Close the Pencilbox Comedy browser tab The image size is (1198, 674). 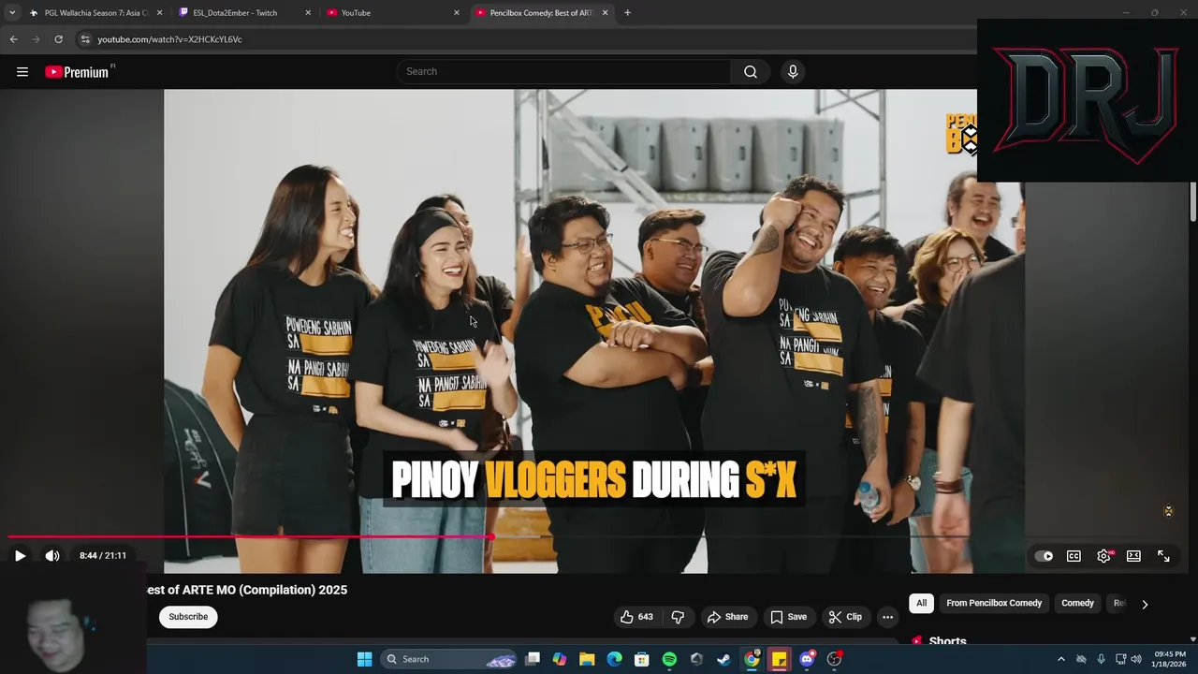click(605, 13)
